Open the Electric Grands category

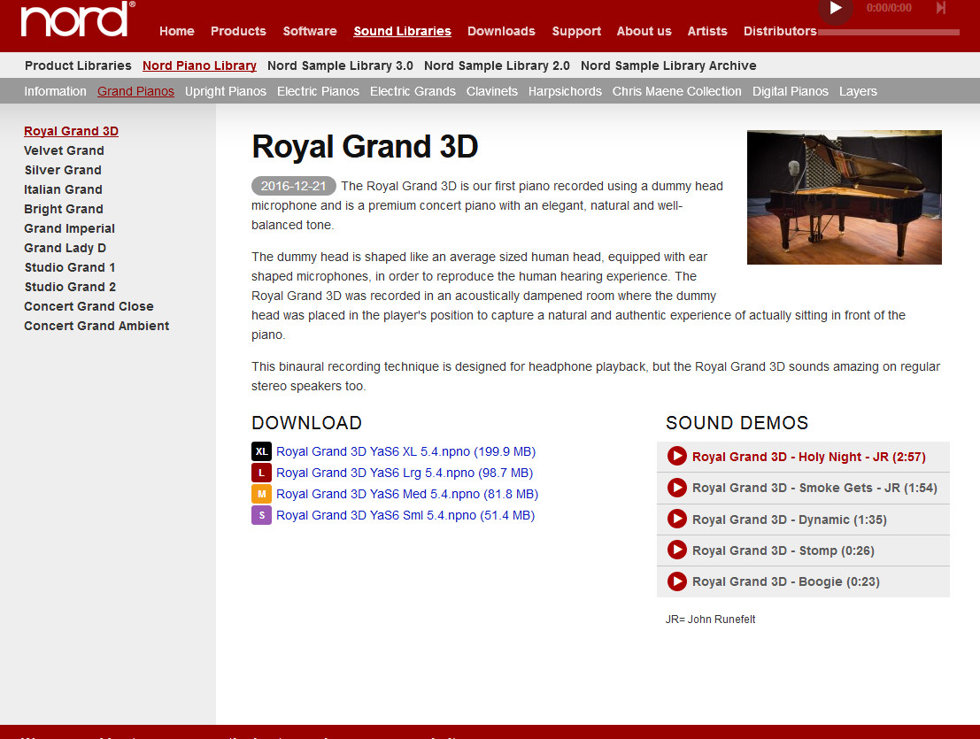click(413, 91)
